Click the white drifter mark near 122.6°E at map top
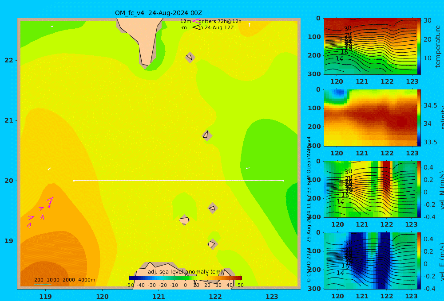Screen dimensions: 444x301 pyautogui.click(x=250, y=24)
